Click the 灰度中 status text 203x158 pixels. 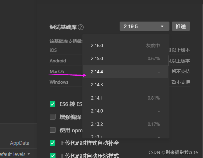pyautogui.click(x=153, y=45)
